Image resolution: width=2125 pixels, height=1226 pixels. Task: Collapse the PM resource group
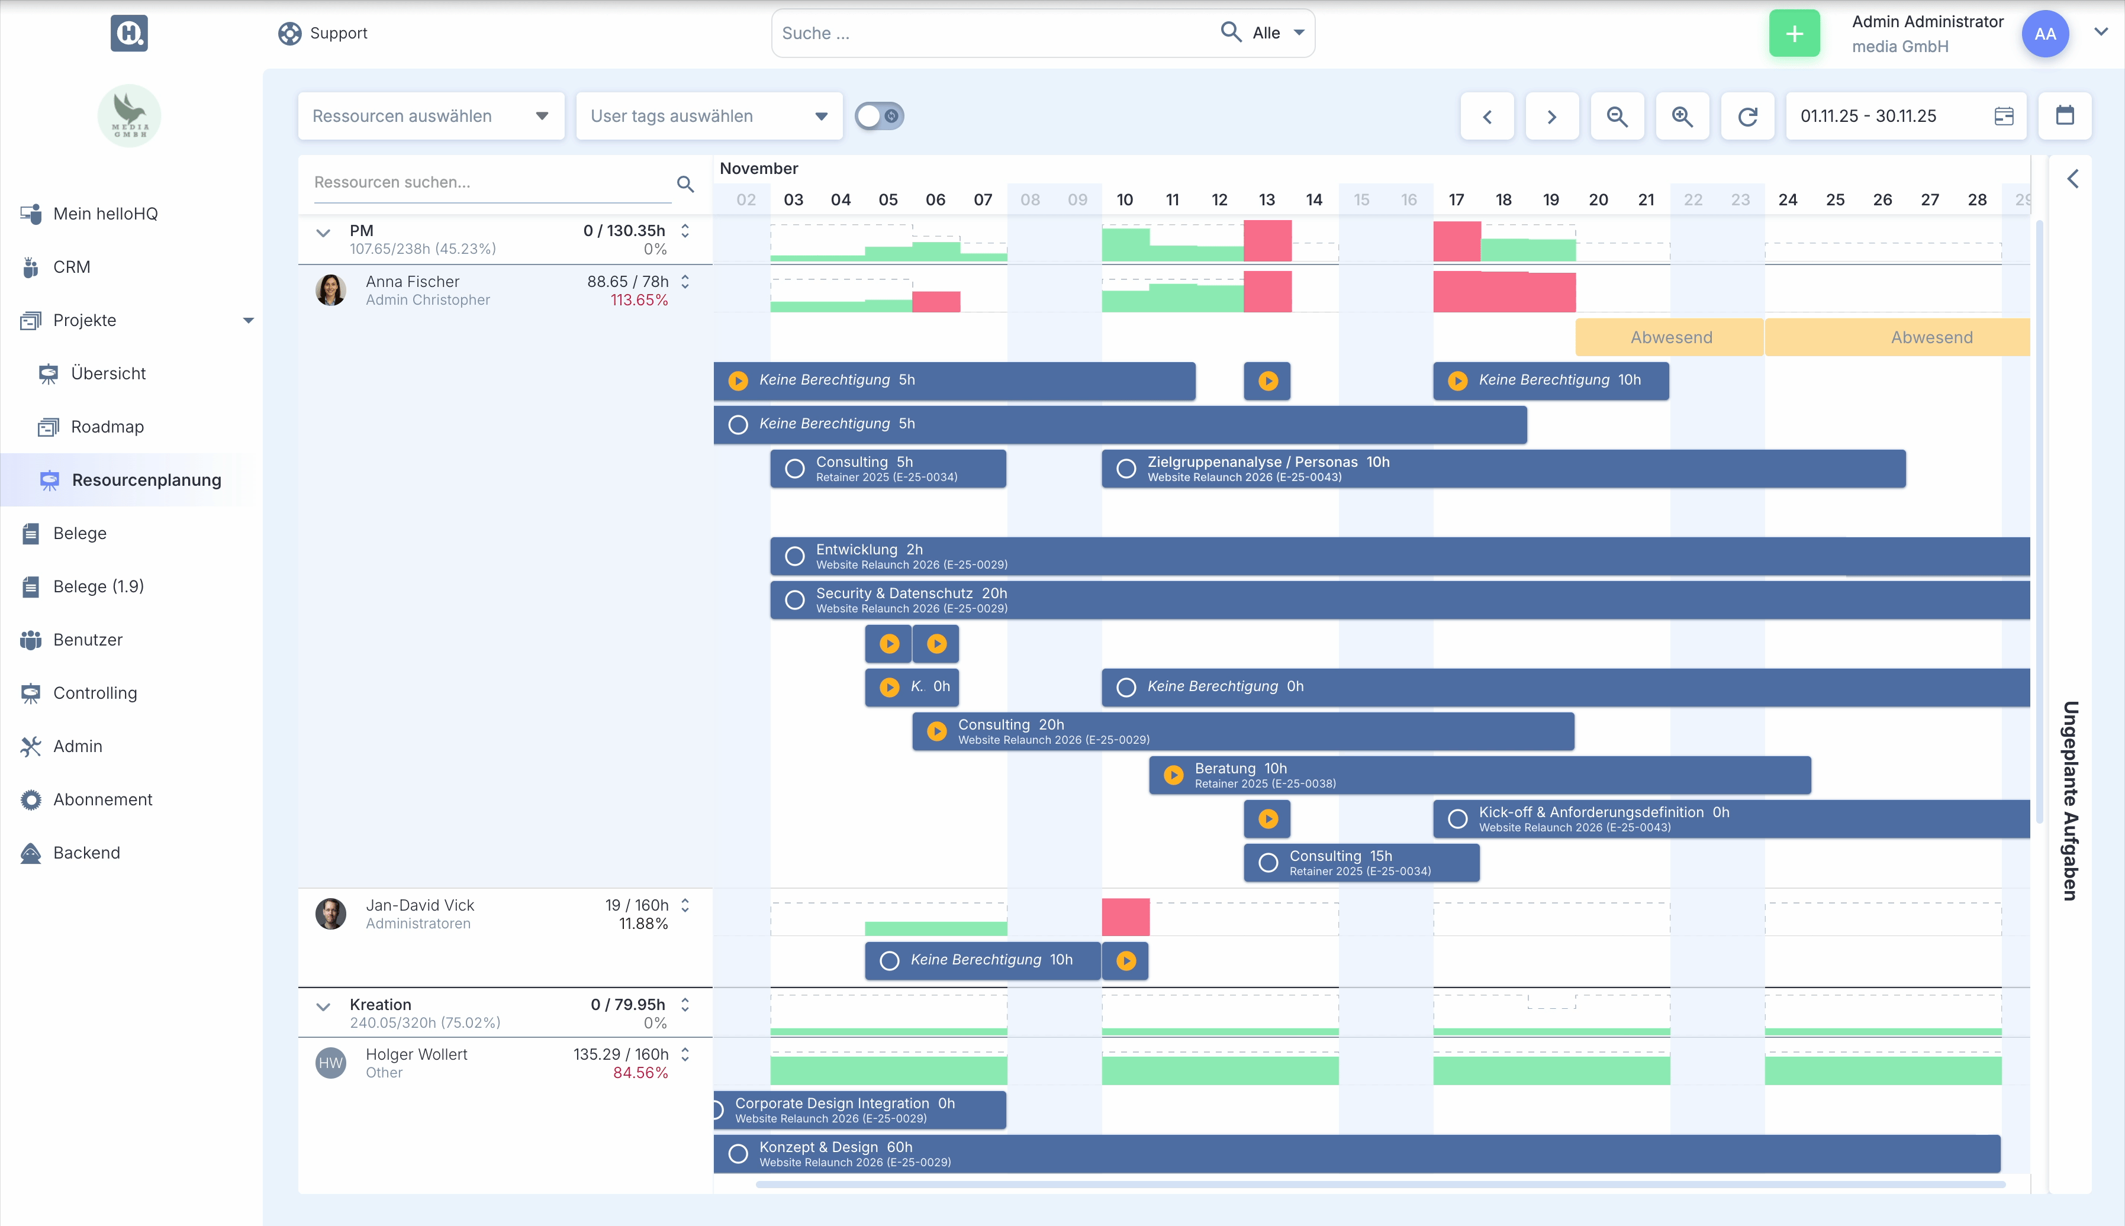[323, 233]
